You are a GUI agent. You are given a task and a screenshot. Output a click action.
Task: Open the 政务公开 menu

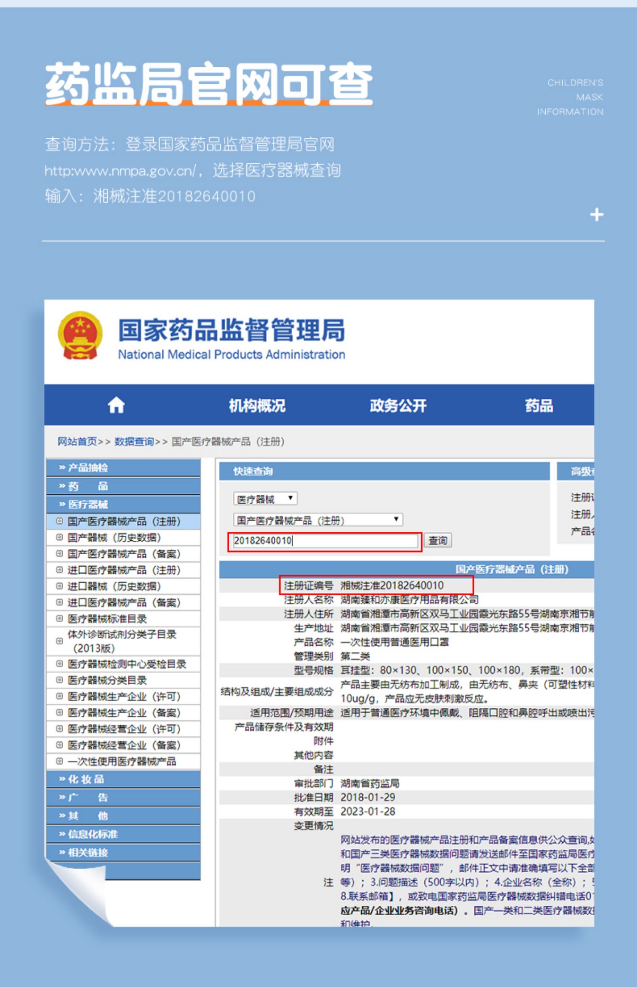point(398,406)
